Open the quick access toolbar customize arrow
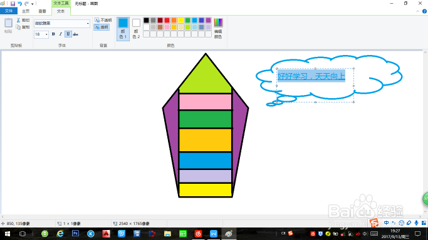This screenshot has width=428, height=240. tap(33, 4)
